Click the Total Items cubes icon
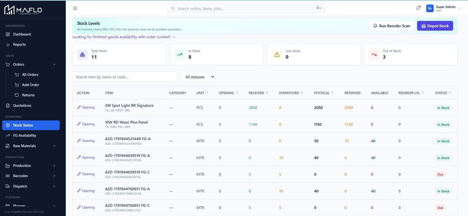Image resolution: width=468 pixels, height=216 pixels. pos(82,55)
